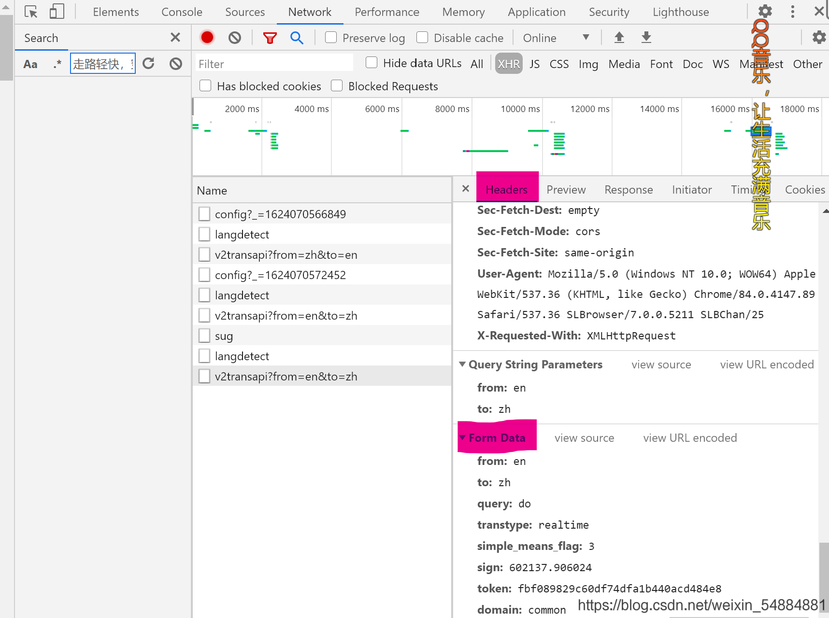Collapse the Query String Parameters section
The height and width of the screenshot is (618, 829).
462,365
